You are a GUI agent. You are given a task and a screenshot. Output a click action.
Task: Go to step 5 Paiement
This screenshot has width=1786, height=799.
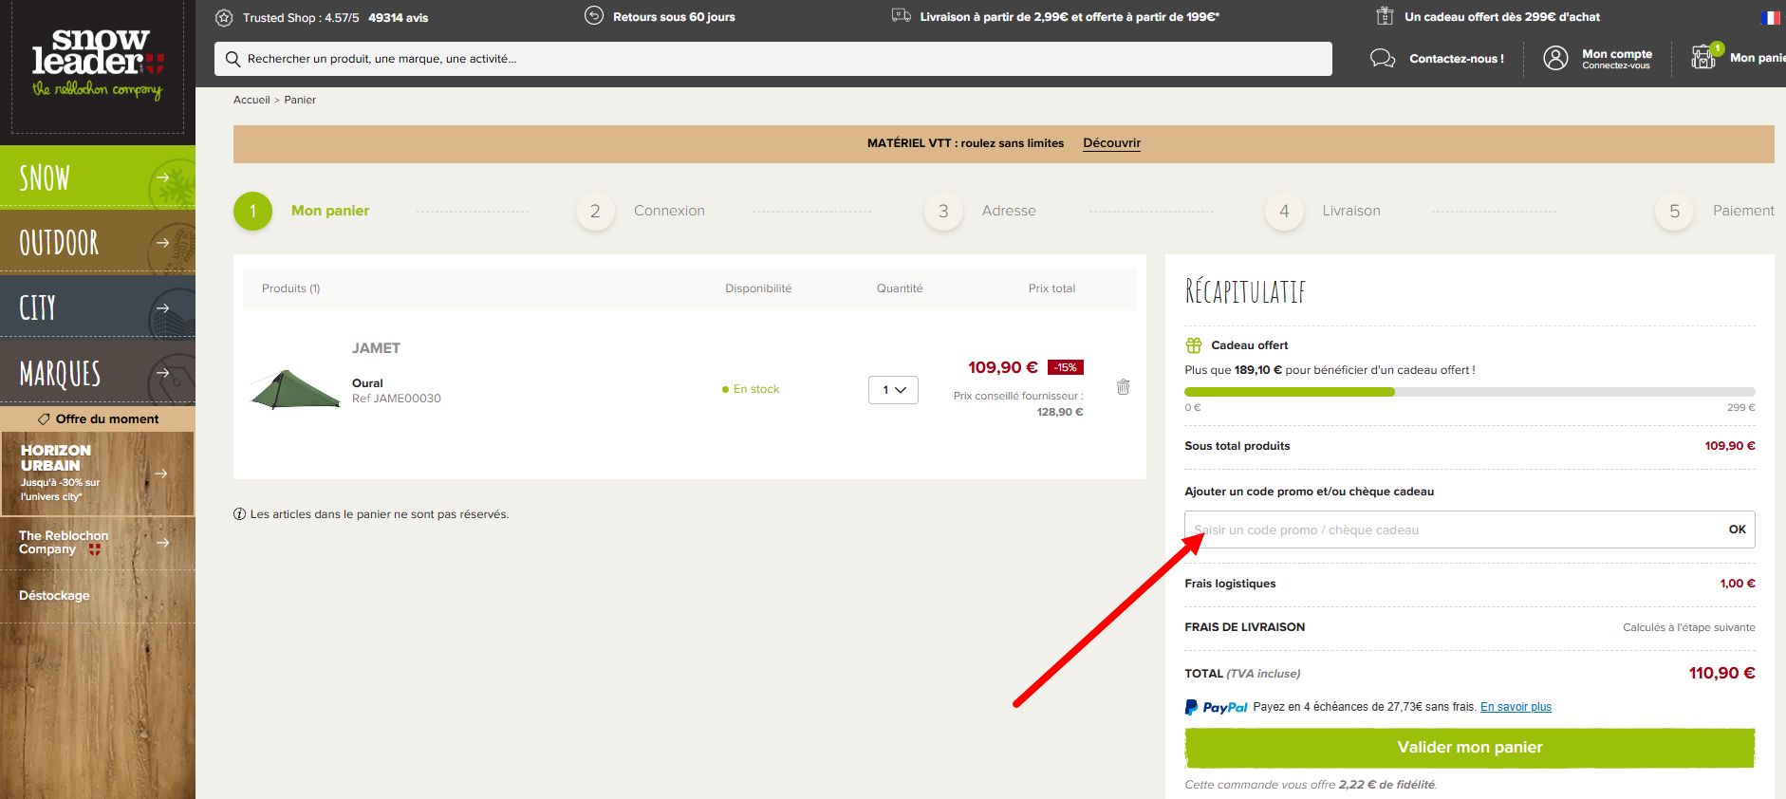point(1715,211)
